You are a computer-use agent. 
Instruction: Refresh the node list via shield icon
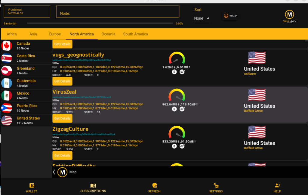click(154, 188)
